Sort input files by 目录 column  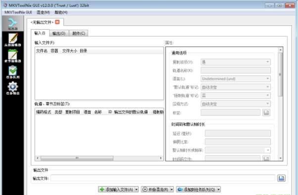click(84, 51)
